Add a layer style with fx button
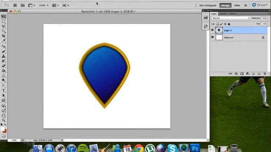The width and height of the screenshot is (271, 152). (x=236, y=74)
